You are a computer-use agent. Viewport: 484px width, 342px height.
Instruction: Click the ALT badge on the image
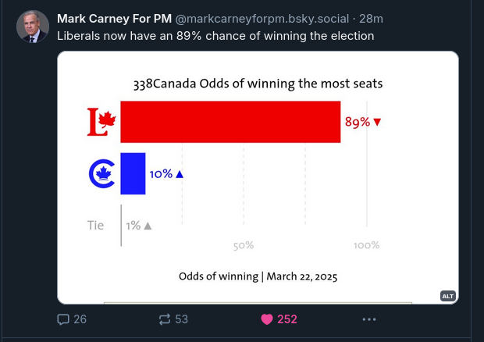[447, 295]
